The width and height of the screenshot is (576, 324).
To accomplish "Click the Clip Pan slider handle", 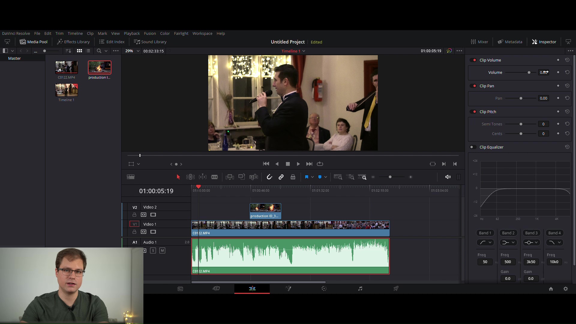I will click(x=521, y=98).
